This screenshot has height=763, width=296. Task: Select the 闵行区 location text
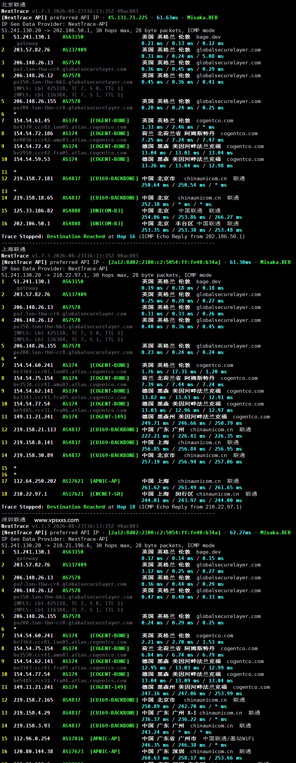pyautogui.click(x=184, y=494)
